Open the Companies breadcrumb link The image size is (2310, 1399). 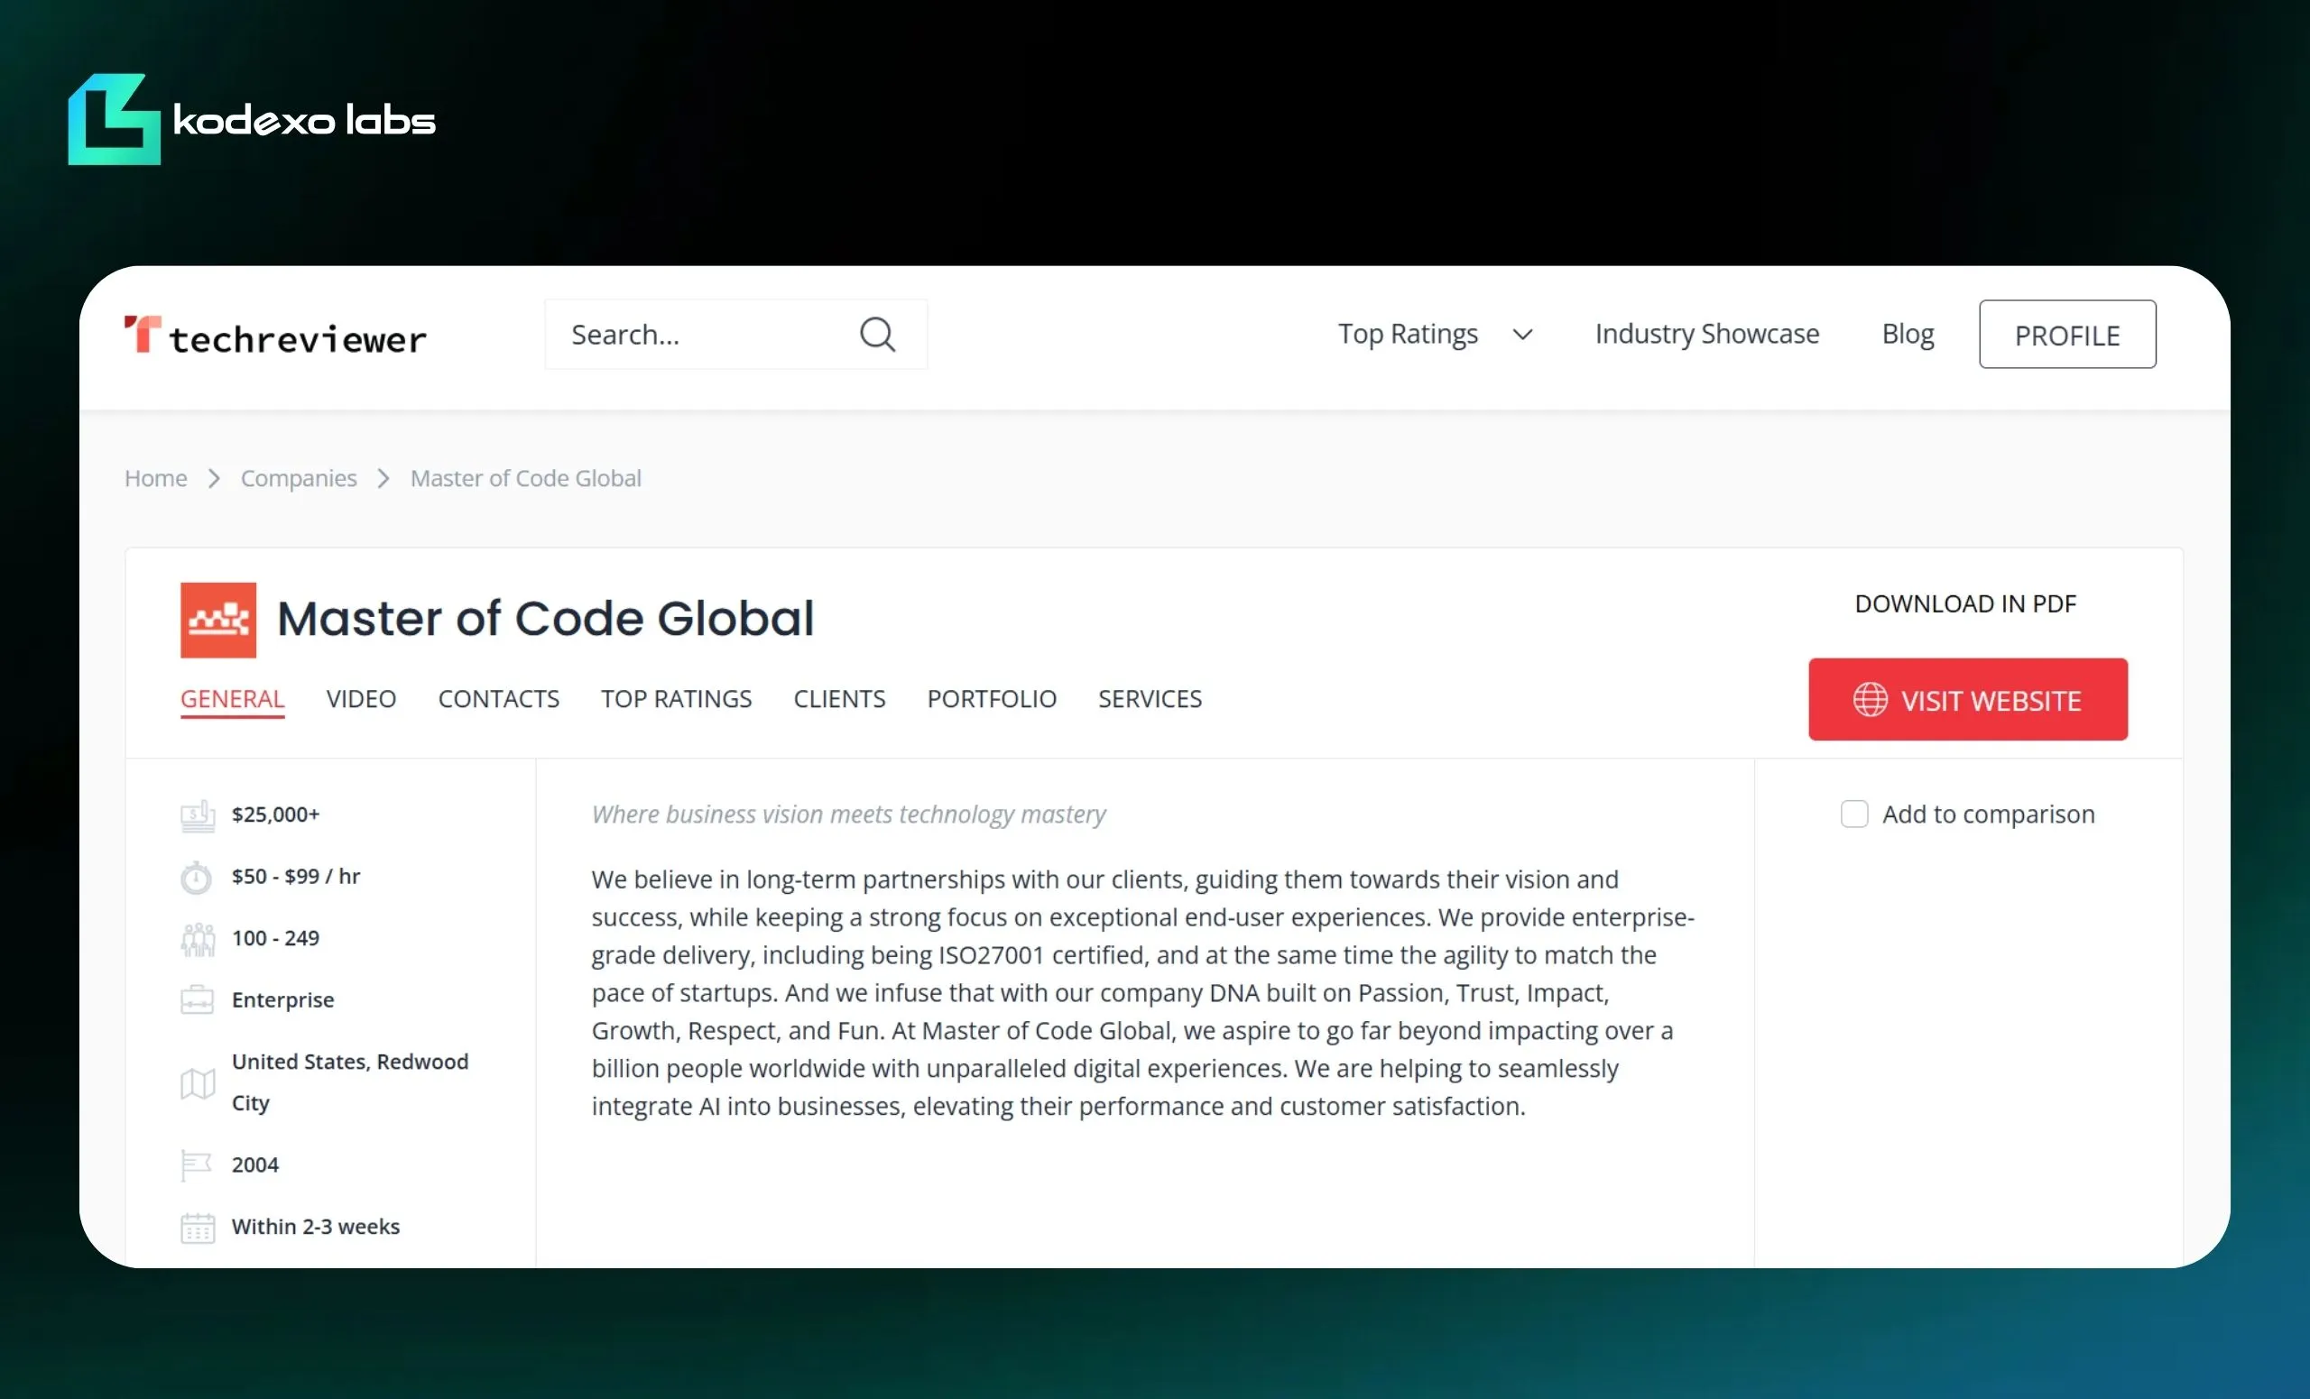point(298,478)
